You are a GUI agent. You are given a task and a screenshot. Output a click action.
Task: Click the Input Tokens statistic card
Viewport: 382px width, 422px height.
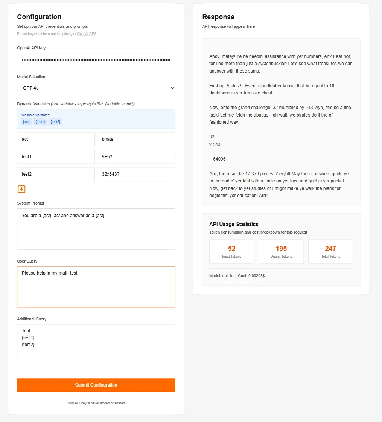coord(231,252)
